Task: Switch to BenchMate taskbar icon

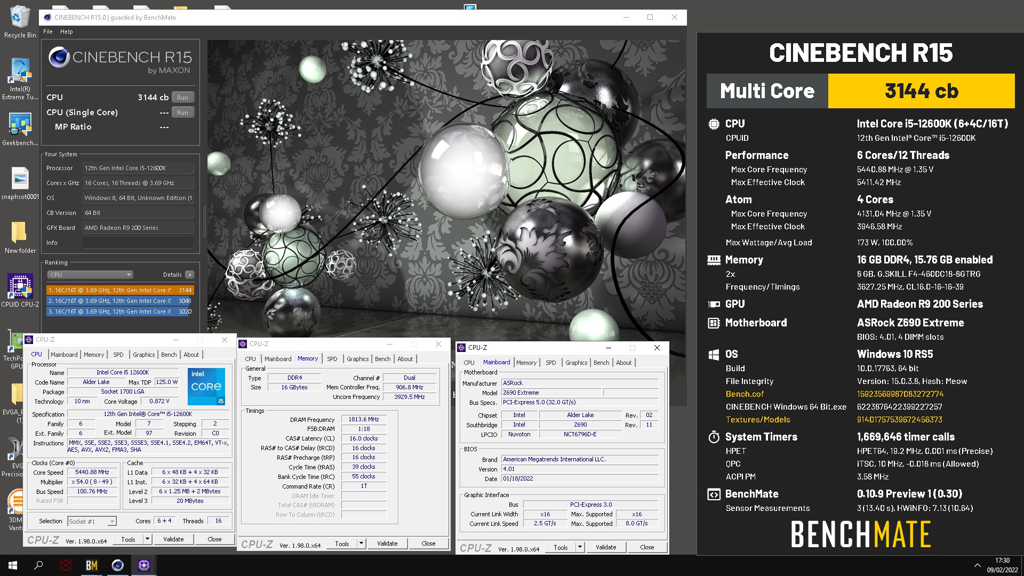Action: (91, 565)
